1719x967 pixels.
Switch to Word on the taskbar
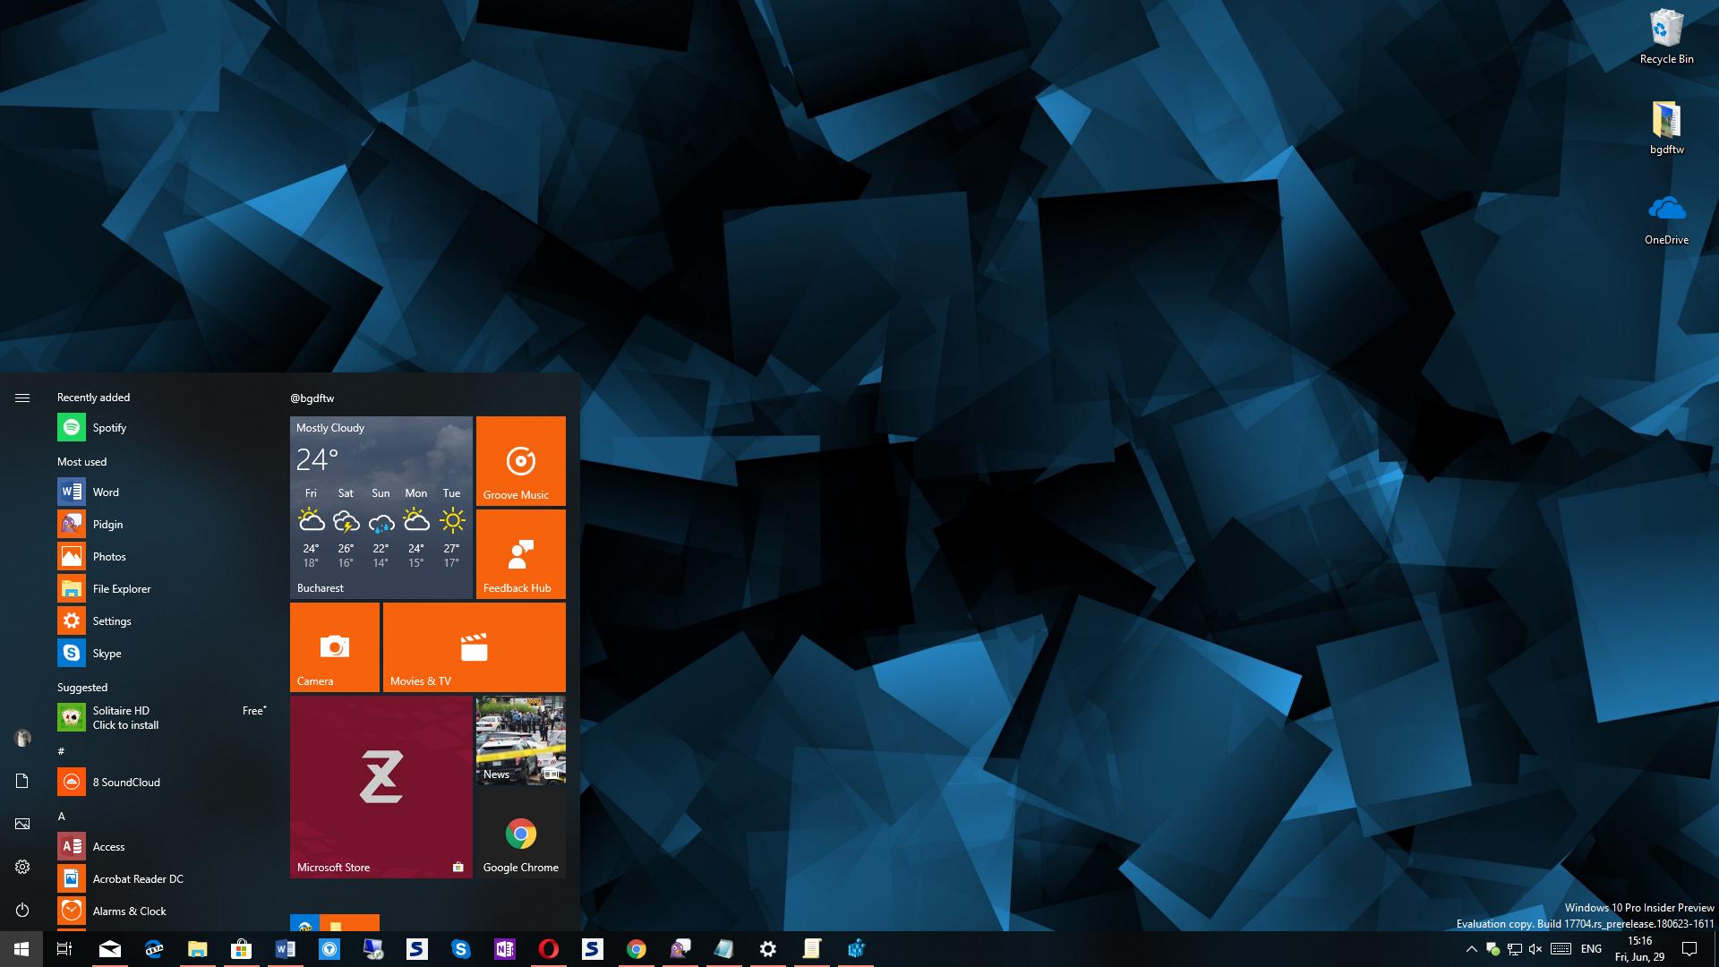coord(286,949)
